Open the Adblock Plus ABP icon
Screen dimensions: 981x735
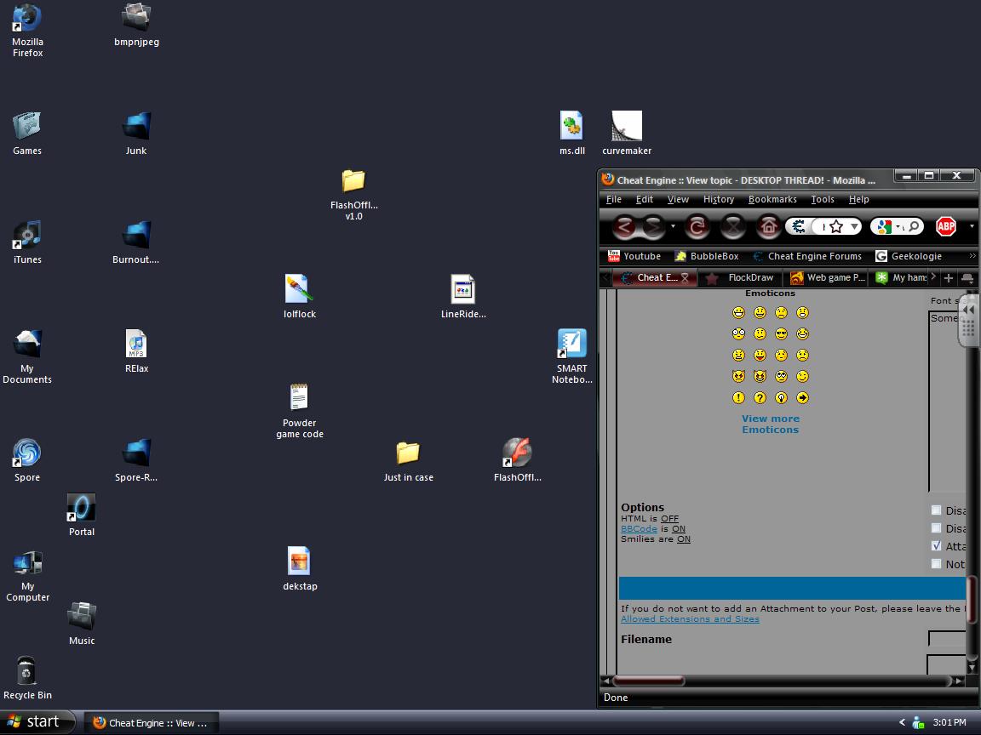tap(946, 226)
